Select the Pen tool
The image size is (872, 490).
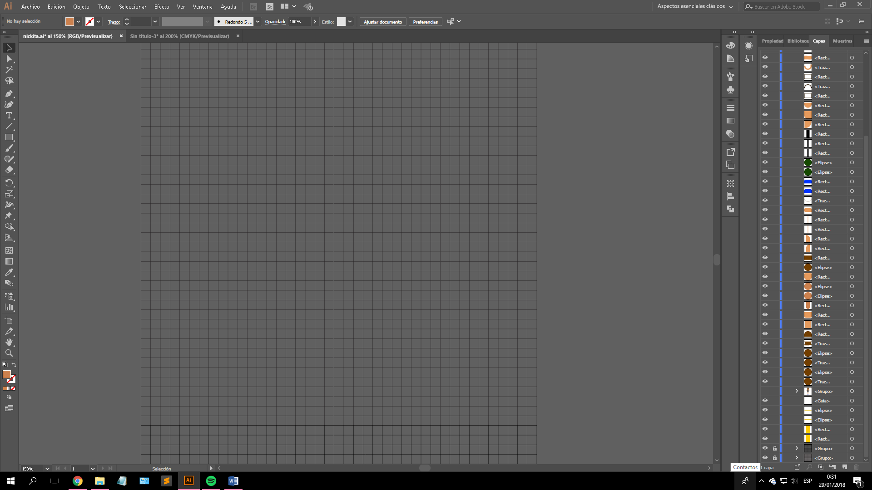(x=9, y=93)
